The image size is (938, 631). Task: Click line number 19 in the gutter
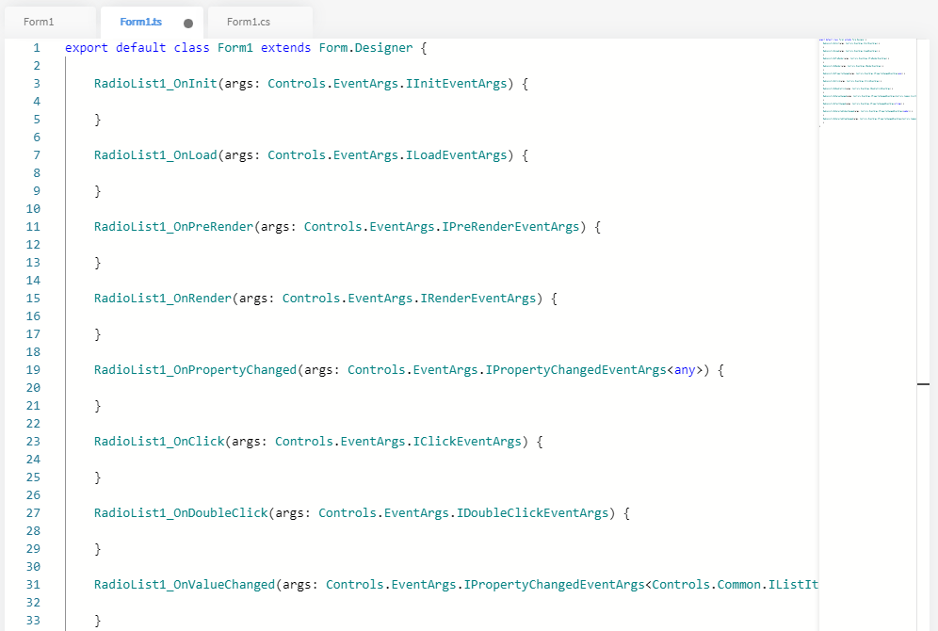click(x=33, y=370)
